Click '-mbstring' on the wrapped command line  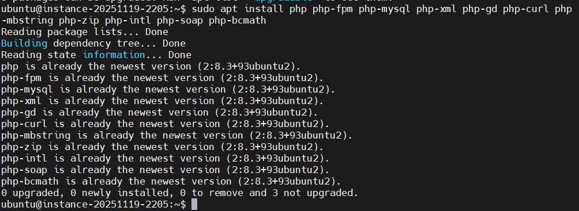27,21
